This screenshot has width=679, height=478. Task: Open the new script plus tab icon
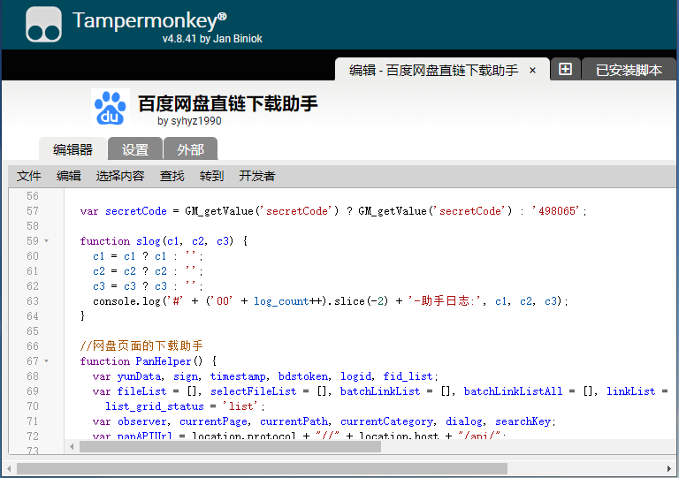[565, 69]
